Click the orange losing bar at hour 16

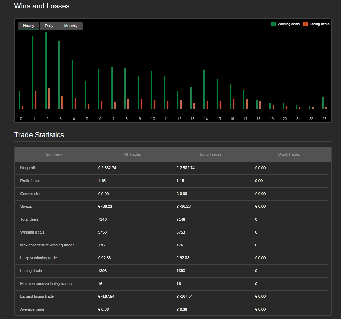pos(234,104)
